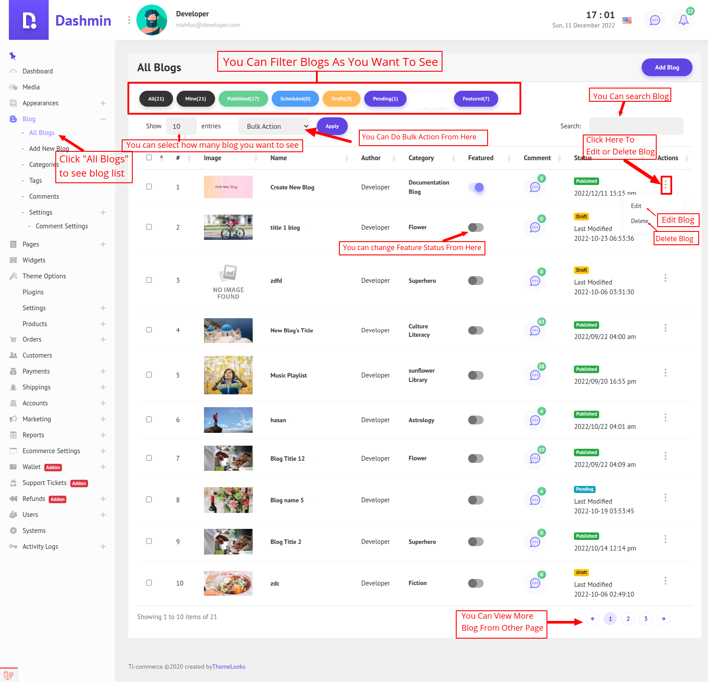The height and width of the screenshot is (682, 708).
Task: Click the pin icon atop the sidebar
Action: click(x=12, y=56)
